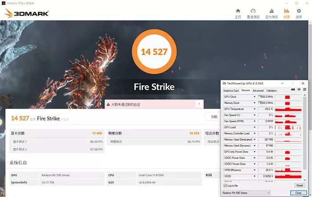Expand the GPU Clock sensor dropdown
Screen dimensions: 312x197
255,97
